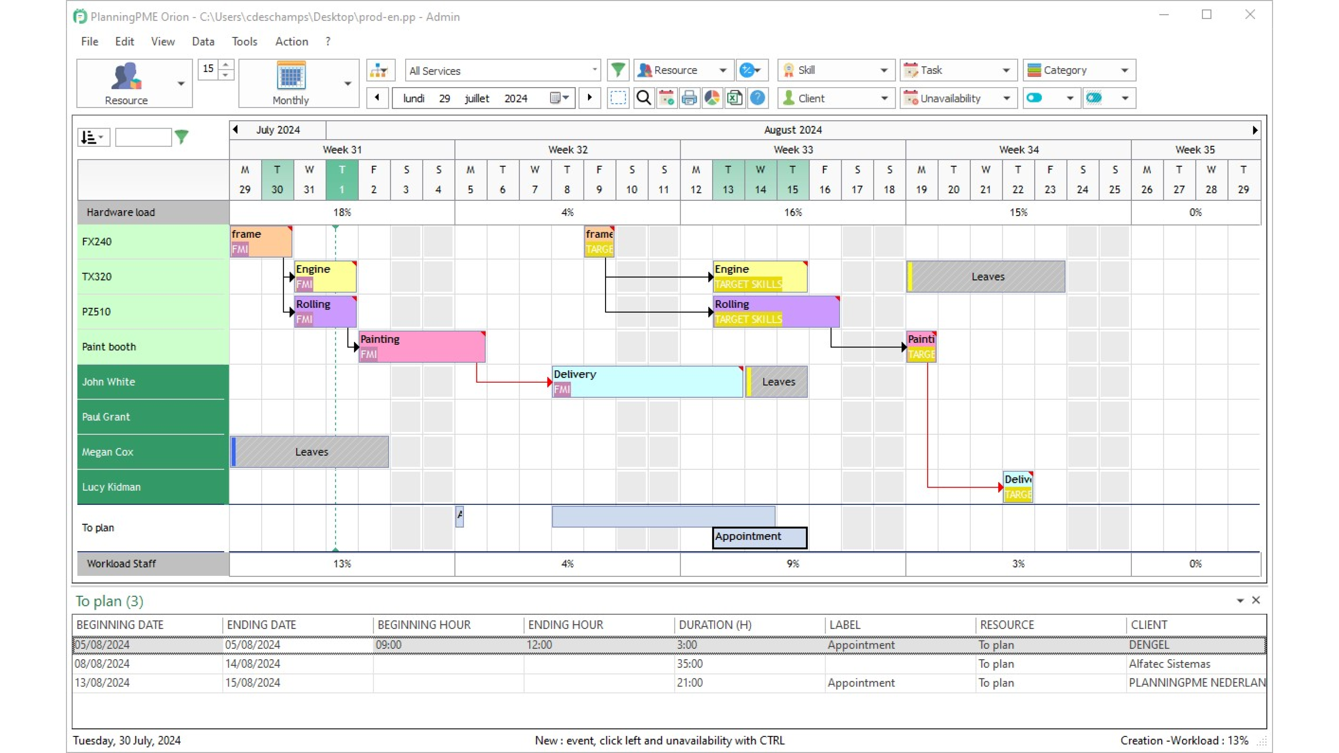
Task: Click the dashed rectangle selection icon
Action: (618, 98)
